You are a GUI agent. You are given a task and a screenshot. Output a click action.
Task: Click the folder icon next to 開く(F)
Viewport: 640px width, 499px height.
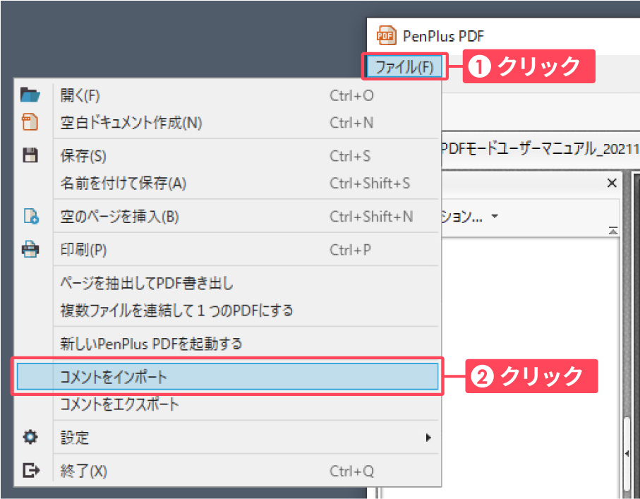30,95
